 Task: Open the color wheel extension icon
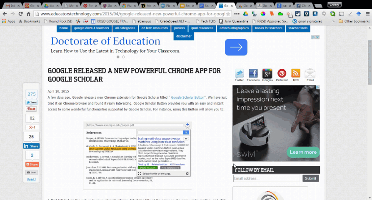tap(263, 14)
